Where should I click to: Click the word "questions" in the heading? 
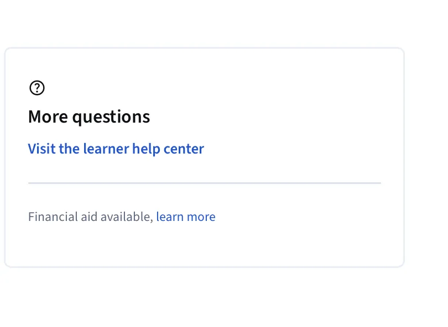(x=111, y=117)
